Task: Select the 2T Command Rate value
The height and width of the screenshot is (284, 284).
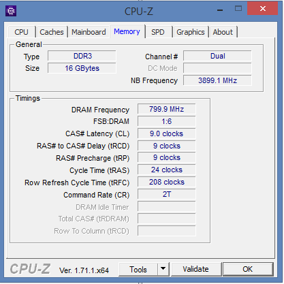Action: tap(167, 194)
